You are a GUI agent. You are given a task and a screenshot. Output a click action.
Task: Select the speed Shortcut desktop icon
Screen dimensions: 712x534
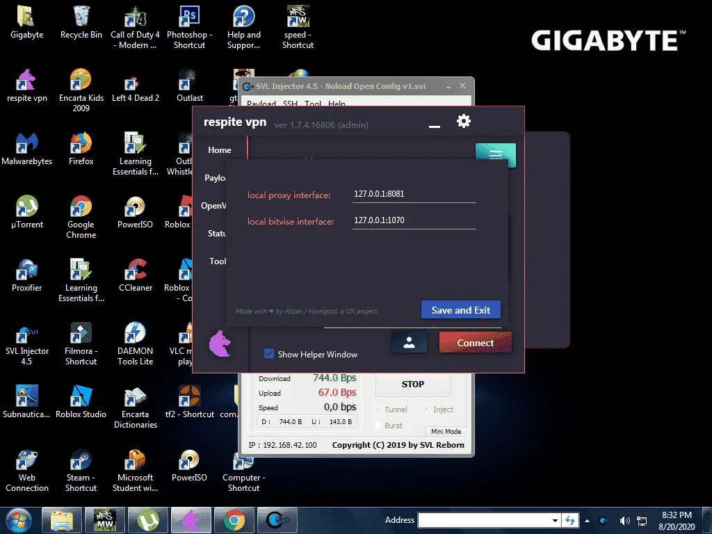coord(298,27)
